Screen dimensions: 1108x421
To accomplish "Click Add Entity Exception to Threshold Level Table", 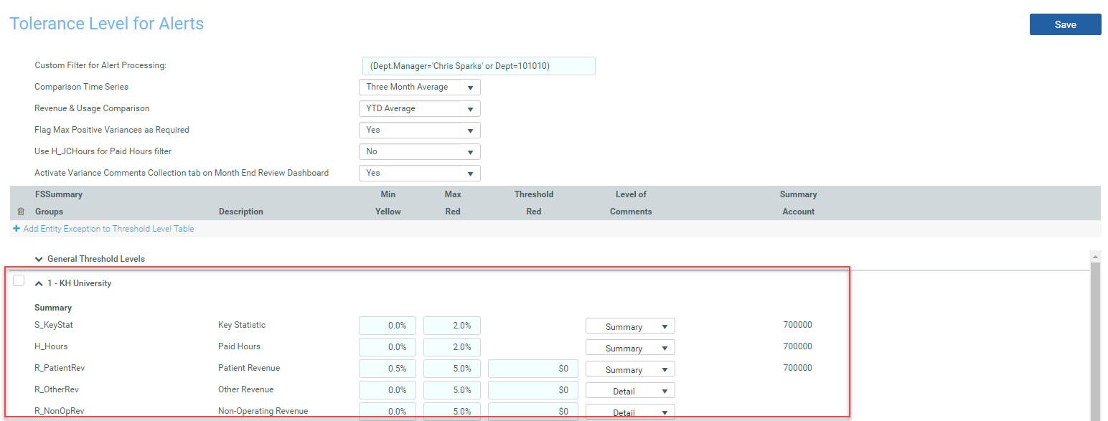I will (x=108, y=229).
